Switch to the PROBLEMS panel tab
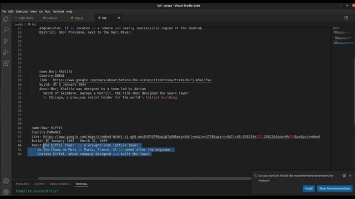 22,184
